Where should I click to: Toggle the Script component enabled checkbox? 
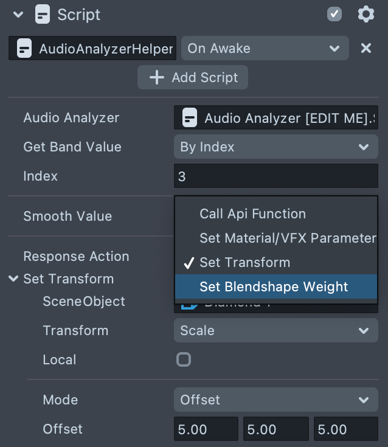click(334, 14)
